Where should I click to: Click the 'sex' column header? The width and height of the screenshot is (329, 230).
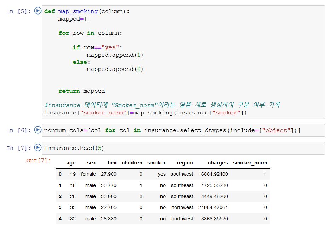[x=91, y=163]
